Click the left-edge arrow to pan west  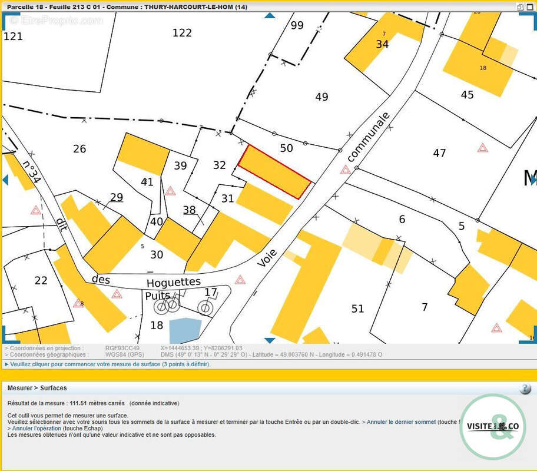[5, 180]
